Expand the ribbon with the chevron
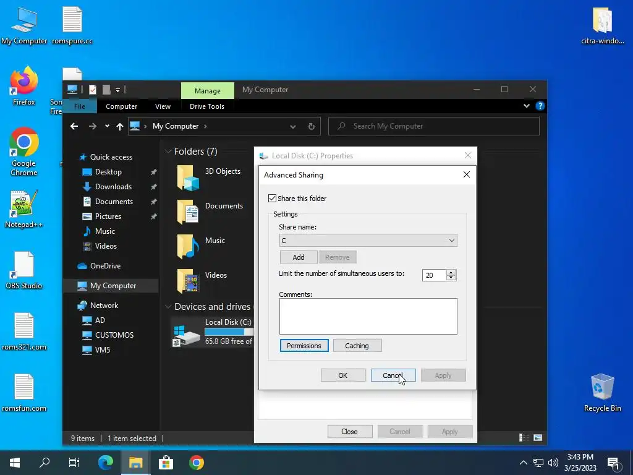Image resolution: width=633 pixels, height=475 pixels. [527, 106]
